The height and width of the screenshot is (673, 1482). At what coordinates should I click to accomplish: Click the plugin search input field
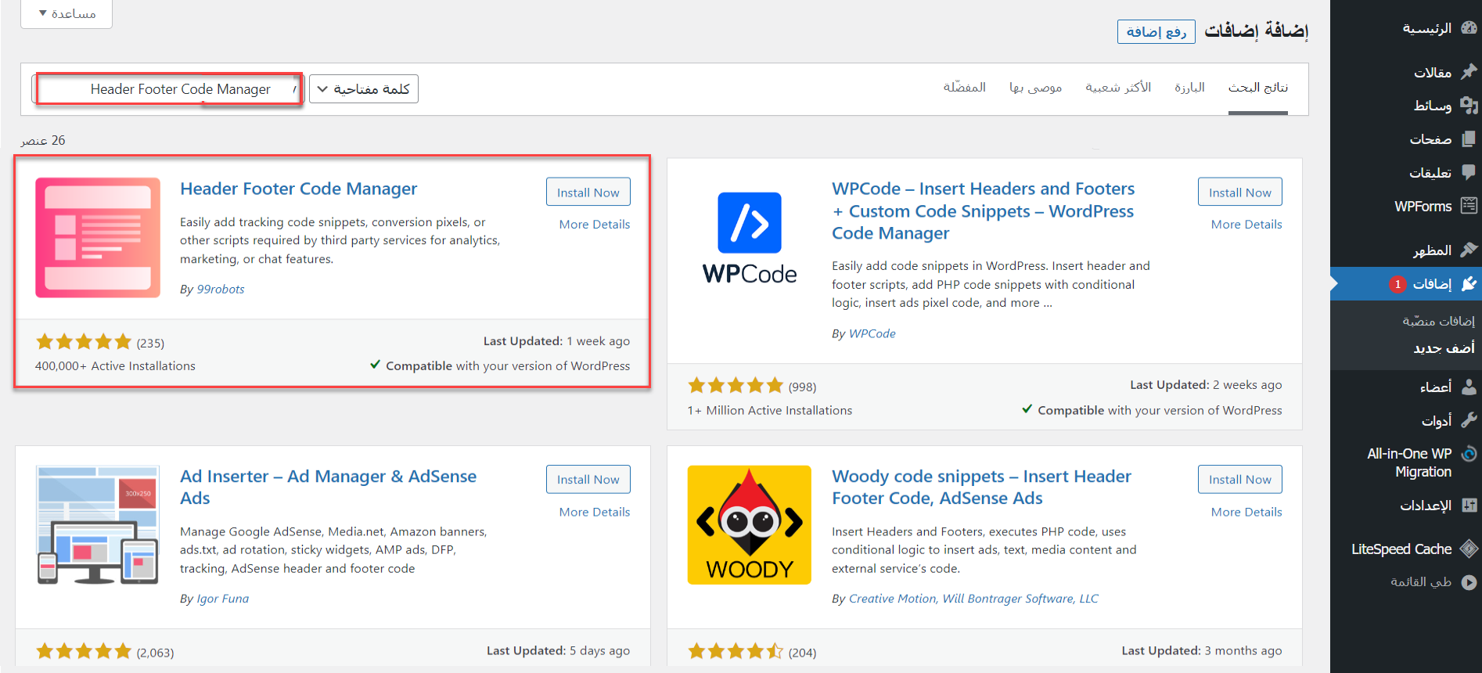[x=168, y=89]
